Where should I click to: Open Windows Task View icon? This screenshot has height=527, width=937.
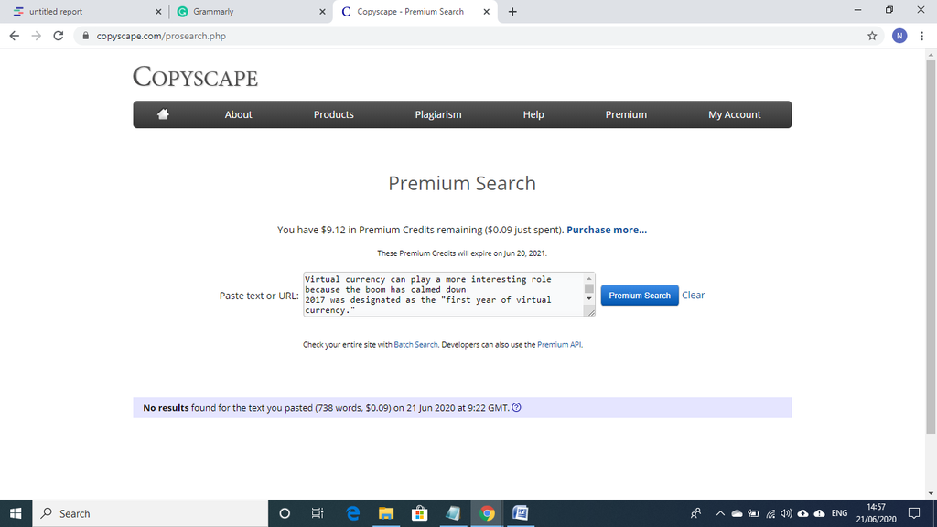[x=318, y=513]
